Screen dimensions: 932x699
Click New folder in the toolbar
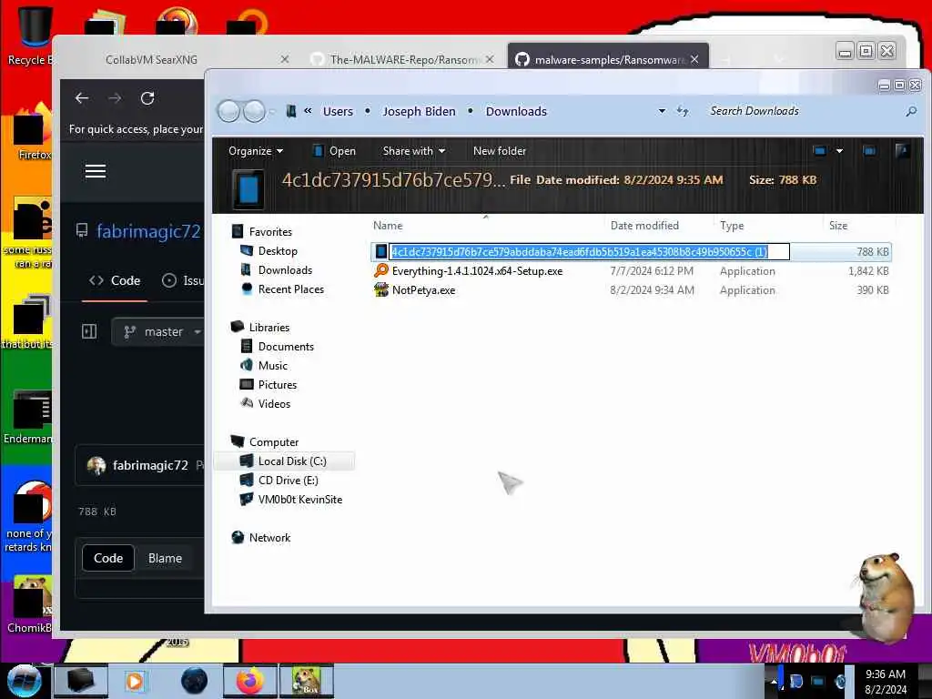coord(500,151)
